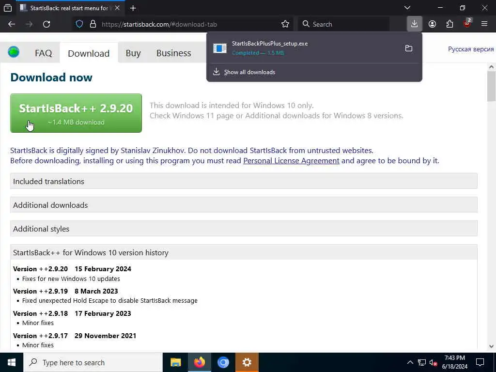Viewport: 496px width, 372px height.
Task: Open the Firefox hamburger menu
Action: click(484, 24)
